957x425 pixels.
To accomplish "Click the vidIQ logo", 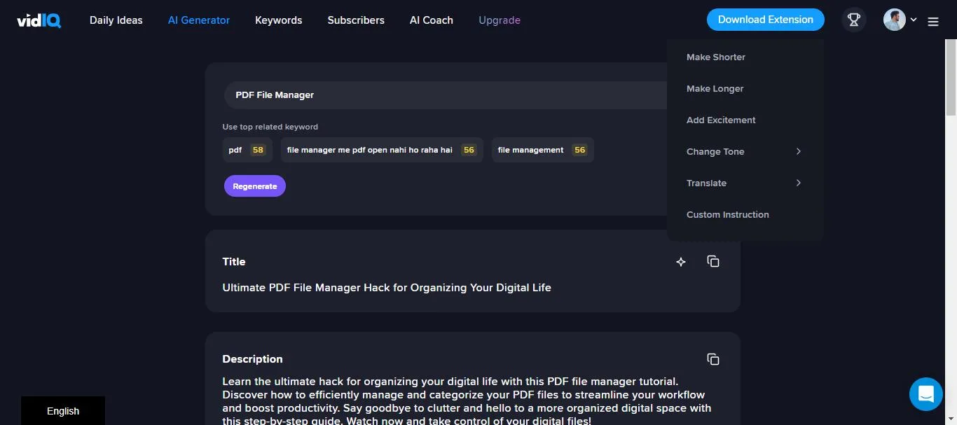I will tap(39, 20).
